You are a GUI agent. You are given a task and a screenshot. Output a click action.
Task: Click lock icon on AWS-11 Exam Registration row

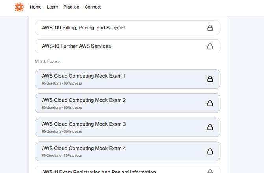click(210, 171)
